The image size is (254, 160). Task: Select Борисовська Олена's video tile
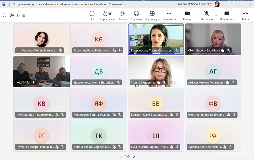[x=156, y=39]
